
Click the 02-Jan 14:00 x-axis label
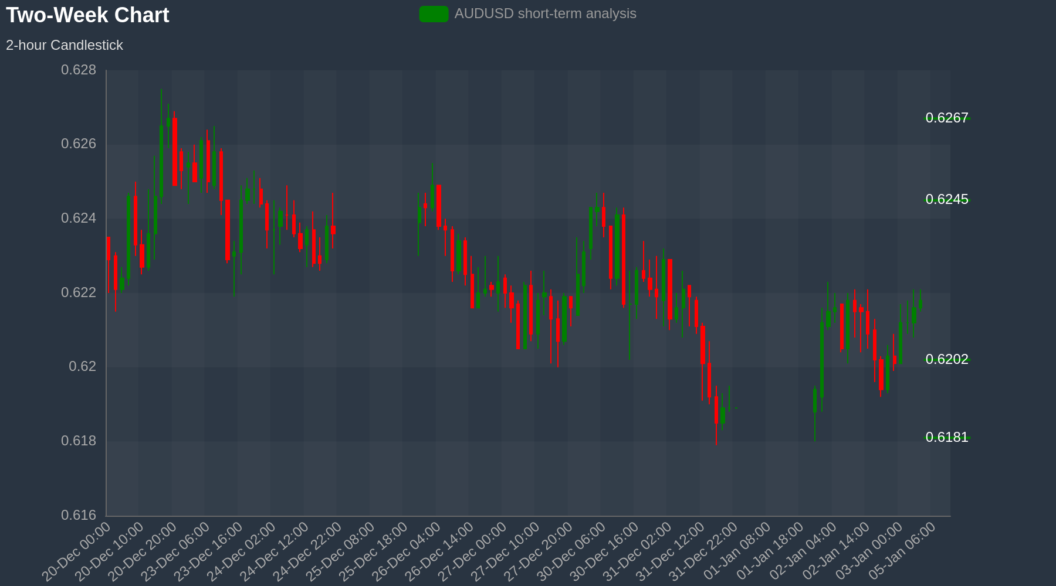(836, 552)
